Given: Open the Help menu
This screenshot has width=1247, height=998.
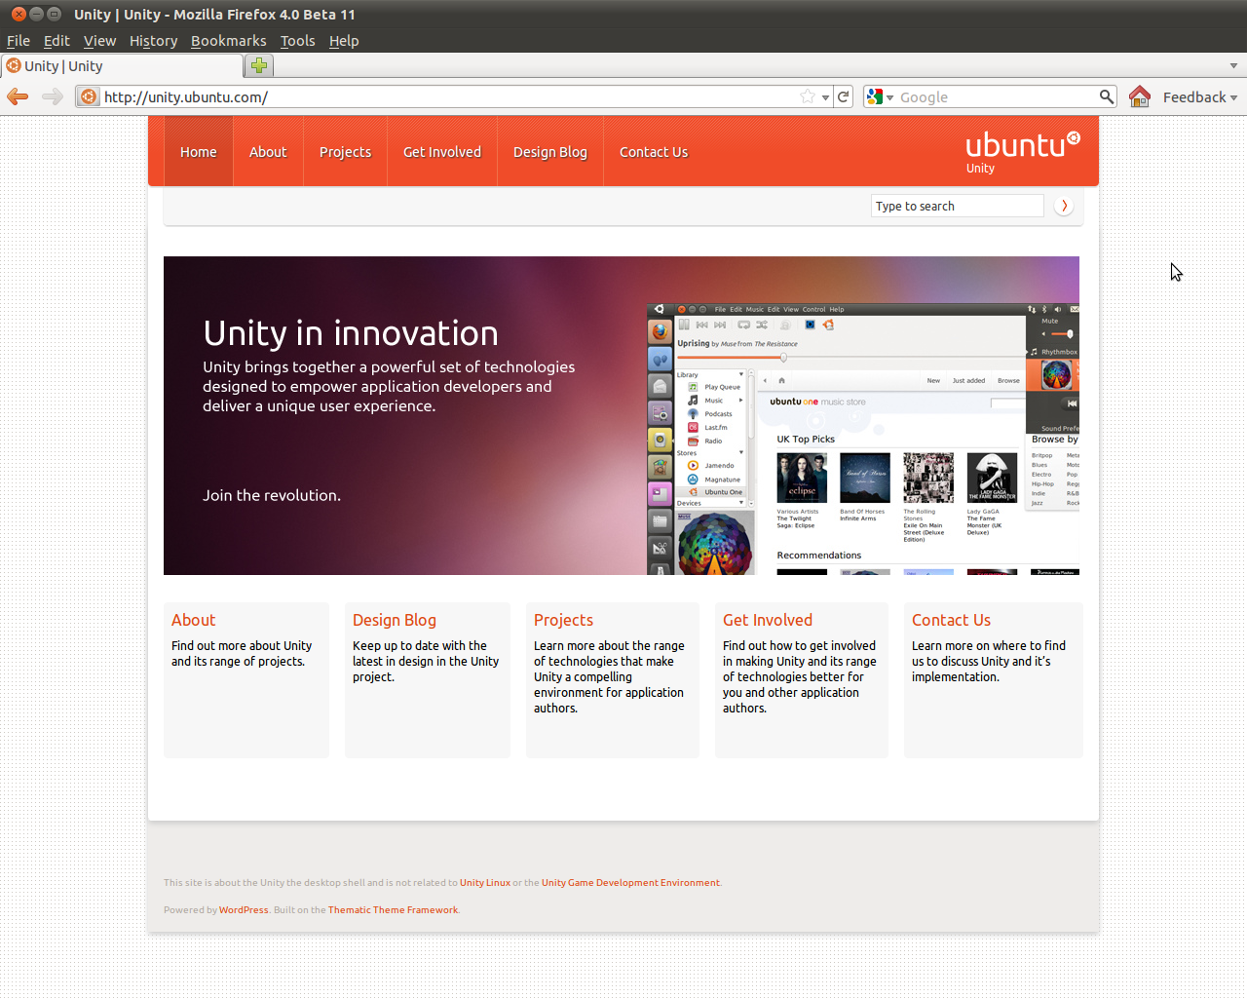Looking at the screenshot, I should 344,41.
